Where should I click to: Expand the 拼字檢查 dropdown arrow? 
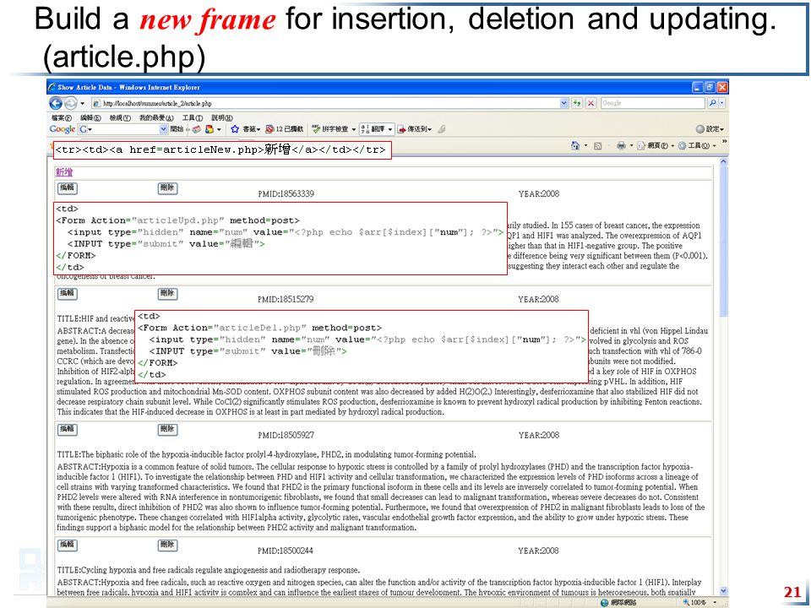point(354,129)
